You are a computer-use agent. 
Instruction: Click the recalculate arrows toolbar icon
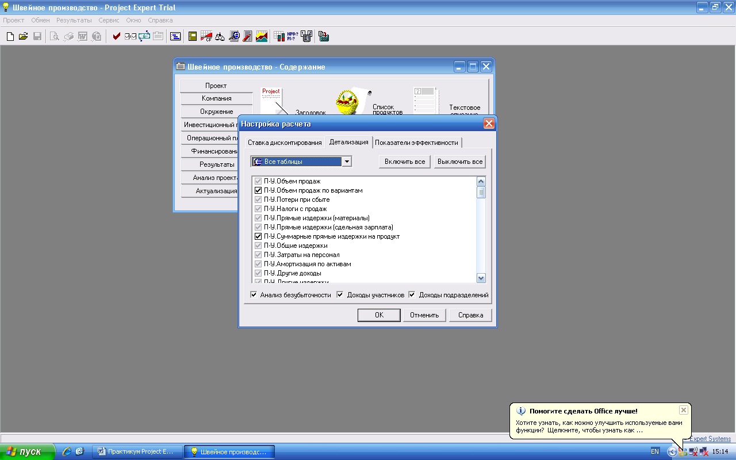pyautogui.click(x=144, y=36)
